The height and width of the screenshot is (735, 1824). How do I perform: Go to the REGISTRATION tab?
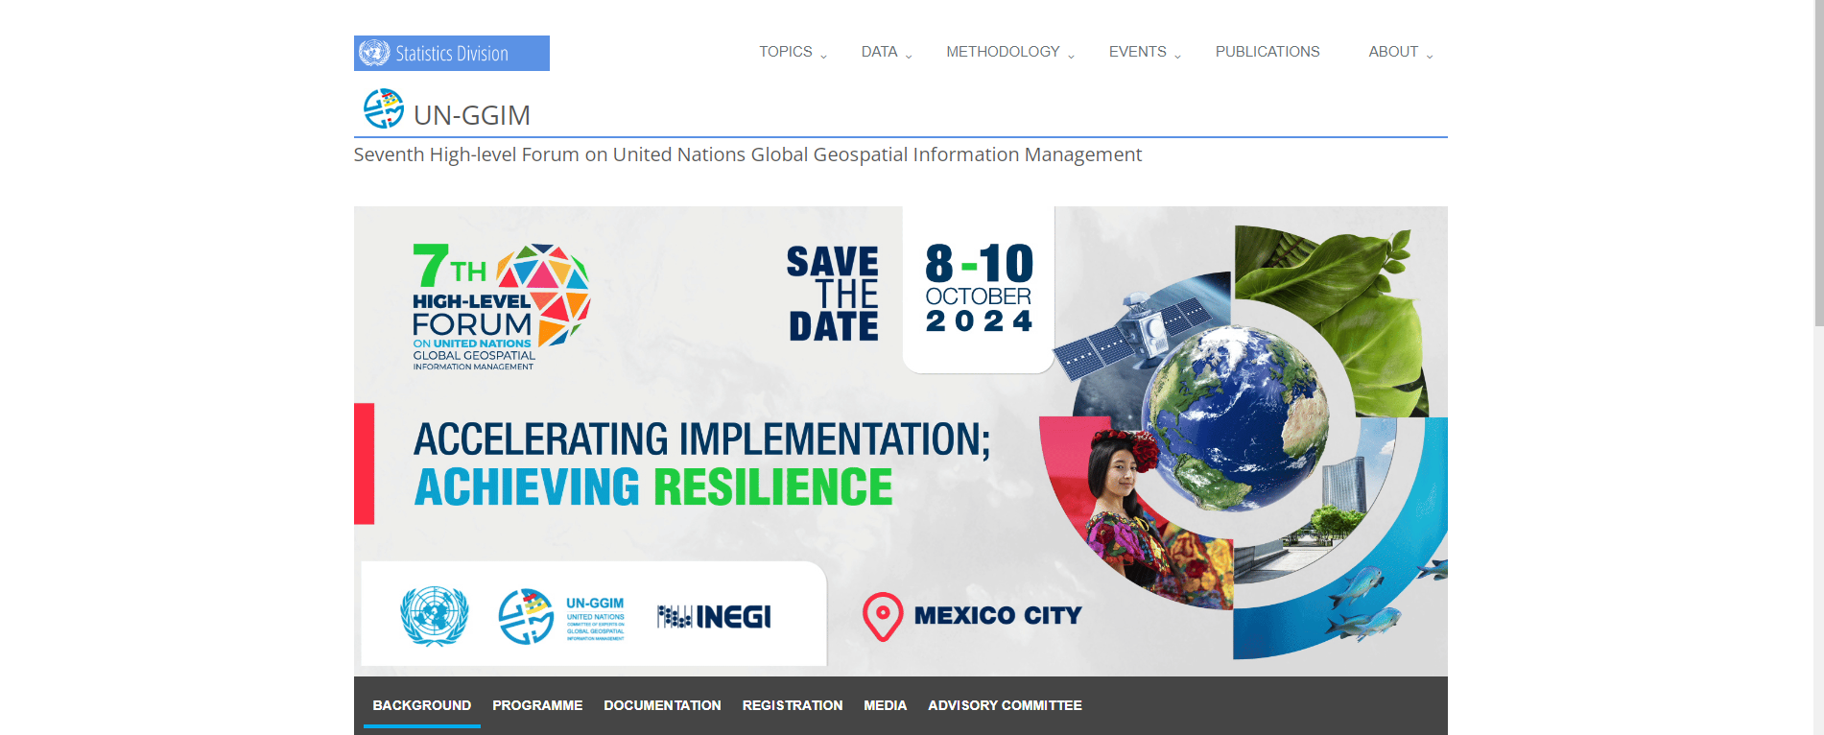(793, 705)
